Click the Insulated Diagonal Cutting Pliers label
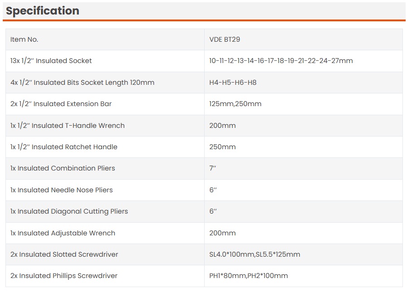The image size is (412, 293). (x=69, y=211)
